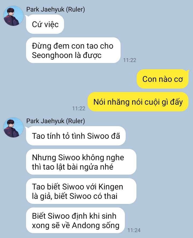Select the 'Đừng đem con tao cho Seonghoon' message

click(73, 50)
